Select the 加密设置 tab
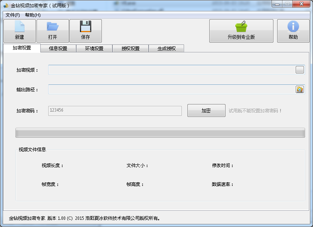The width and height of the screenshot is (313, 227). pyautogui.click(x=21, y=48)
